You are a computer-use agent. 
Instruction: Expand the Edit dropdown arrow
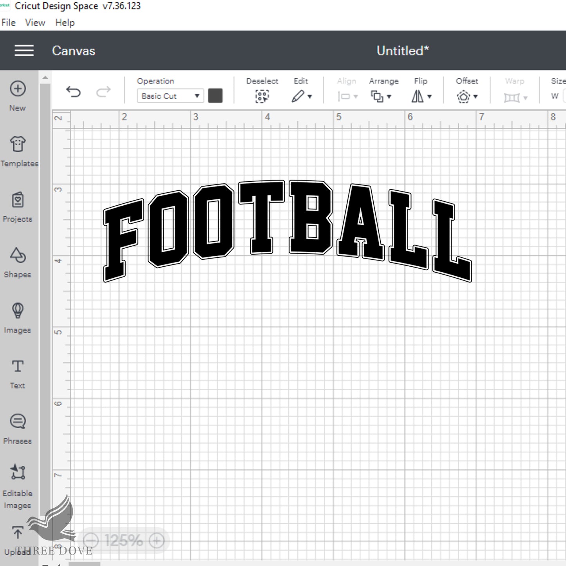pos(310,96)
